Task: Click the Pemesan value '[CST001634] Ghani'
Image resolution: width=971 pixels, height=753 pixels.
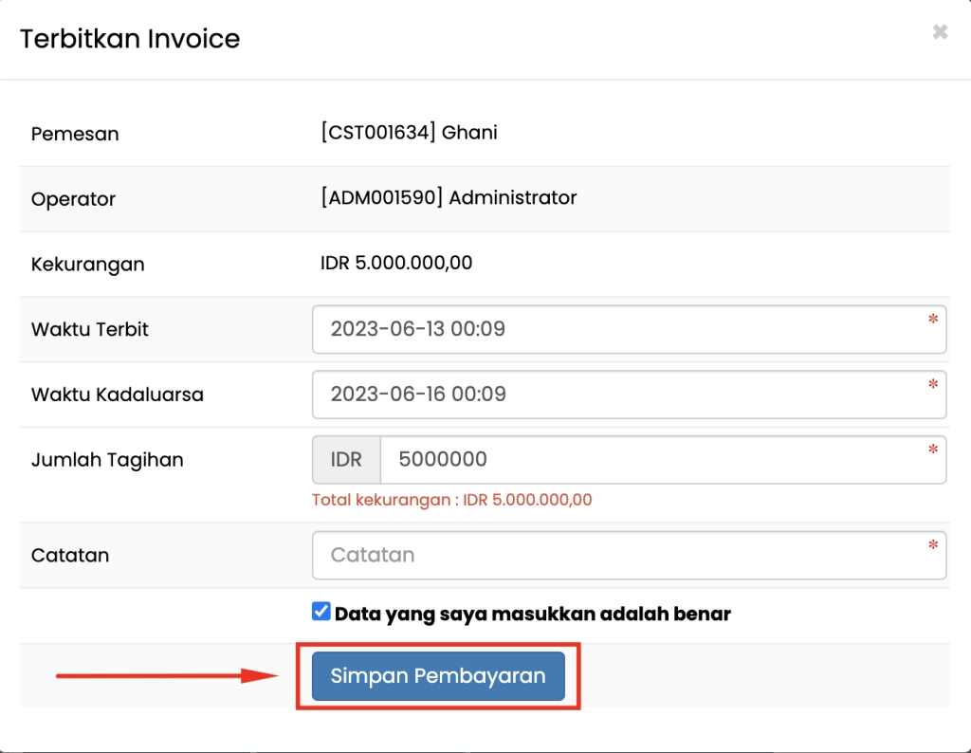Action: (409, 133)
